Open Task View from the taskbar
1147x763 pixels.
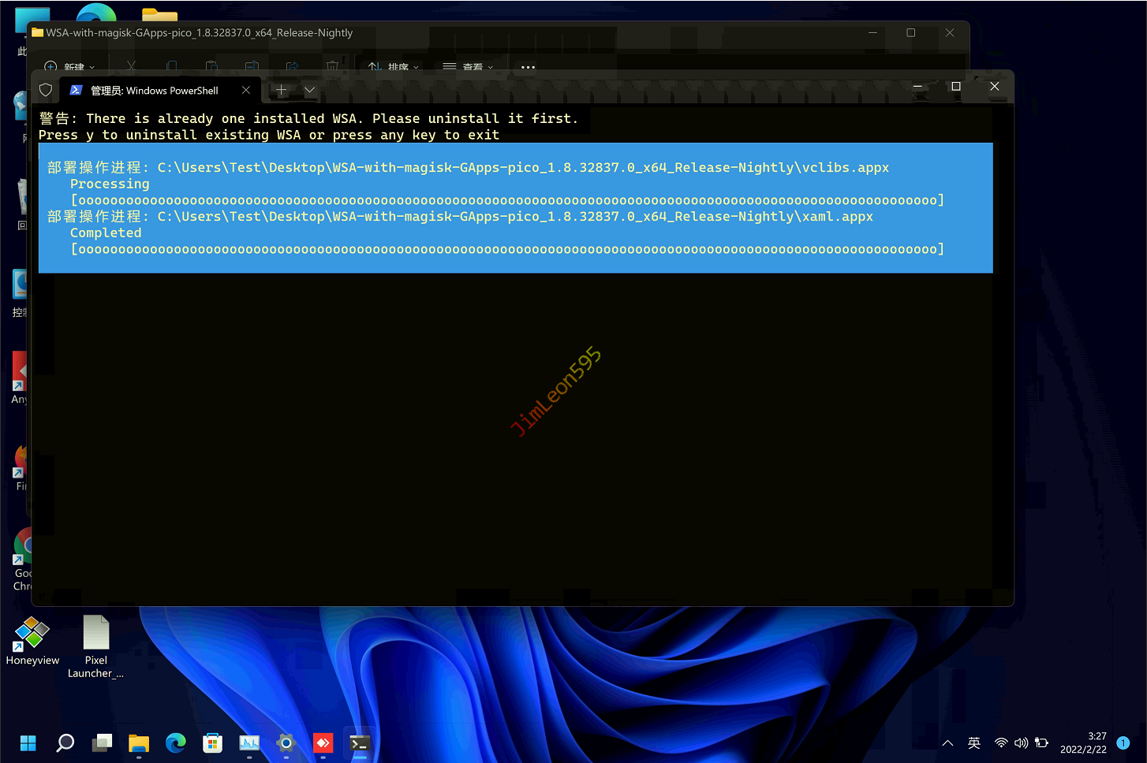coord(102,743)
